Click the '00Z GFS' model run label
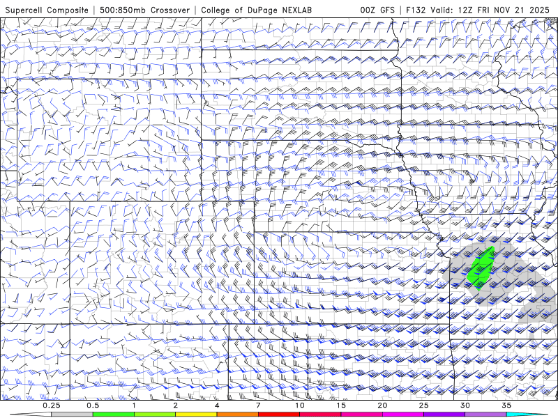558x418 pixels. [x=377, y=10]
